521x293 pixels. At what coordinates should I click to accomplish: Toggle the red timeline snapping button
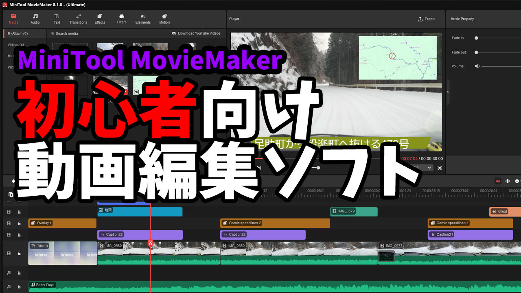click(497, 181)
